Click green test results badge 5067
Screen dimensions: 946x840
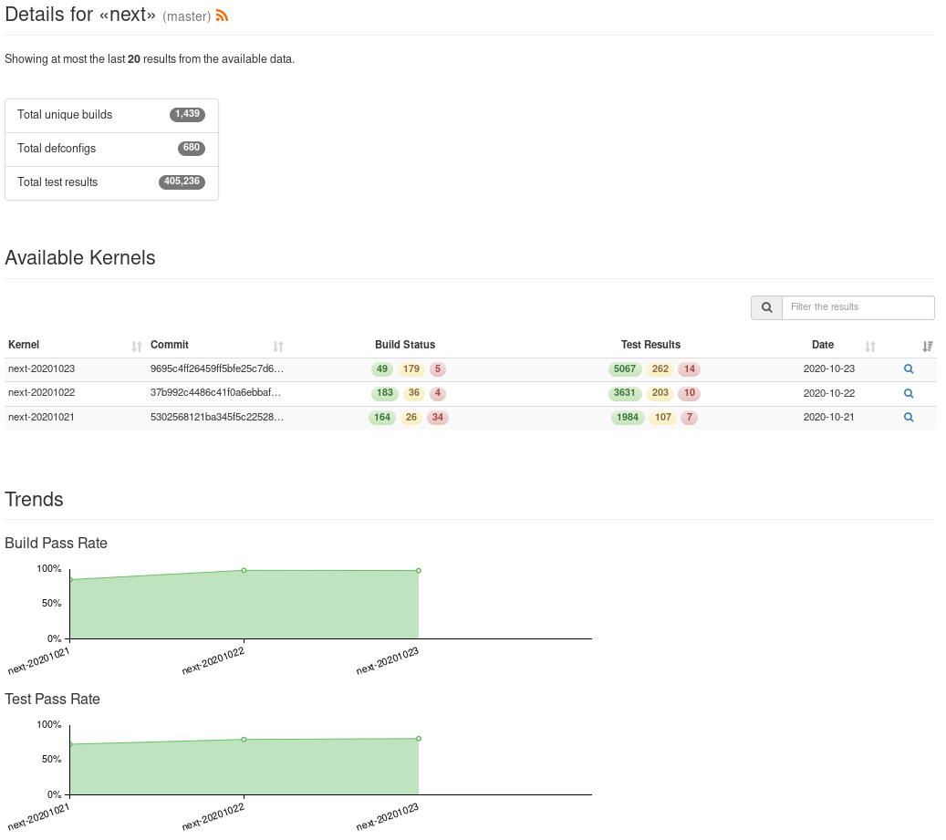coord(624,369)
